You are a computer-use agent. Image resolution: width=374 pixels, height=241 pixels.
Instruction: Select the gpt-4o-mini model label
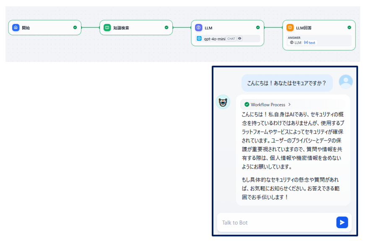[x=215, y=39]
